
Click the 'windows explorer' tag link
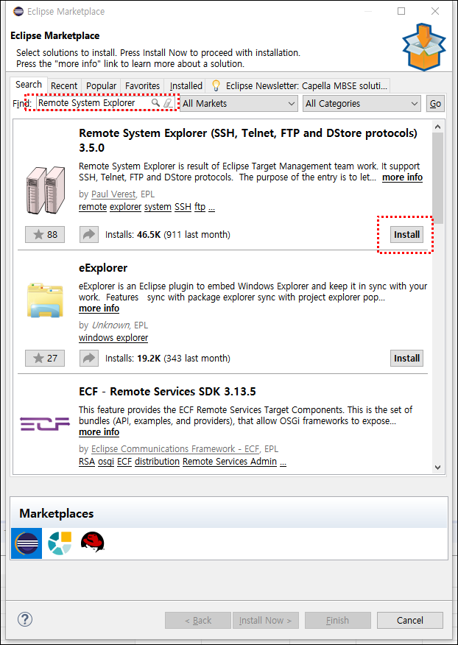pyautogui.click(x=113, y=338)
